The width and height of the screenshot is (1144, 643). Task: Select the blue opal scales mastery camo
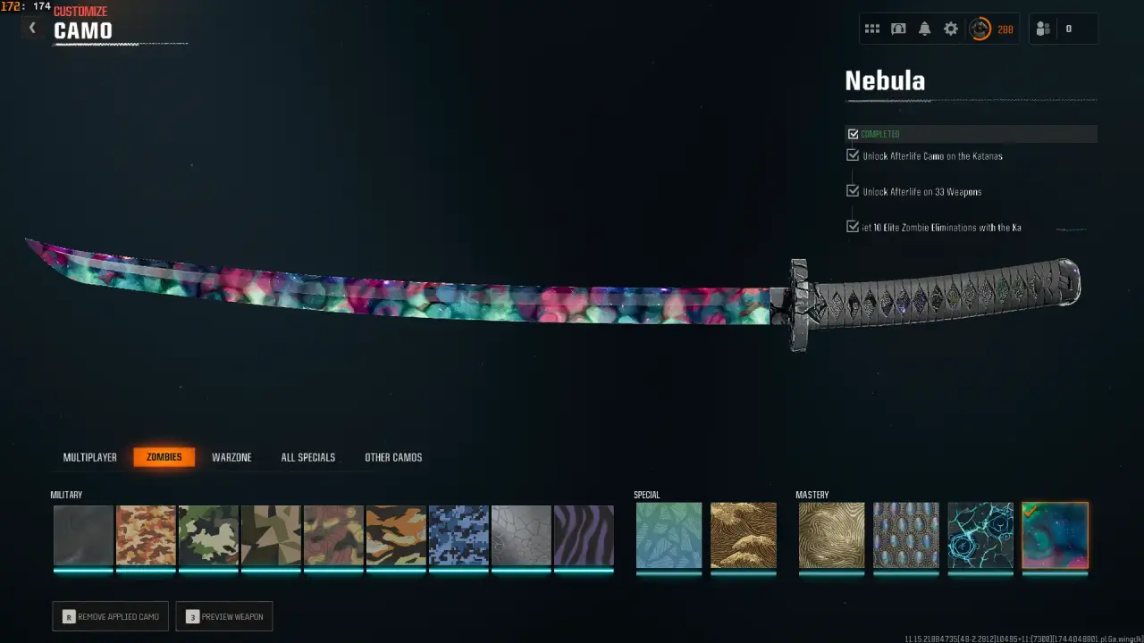(906, 536)
